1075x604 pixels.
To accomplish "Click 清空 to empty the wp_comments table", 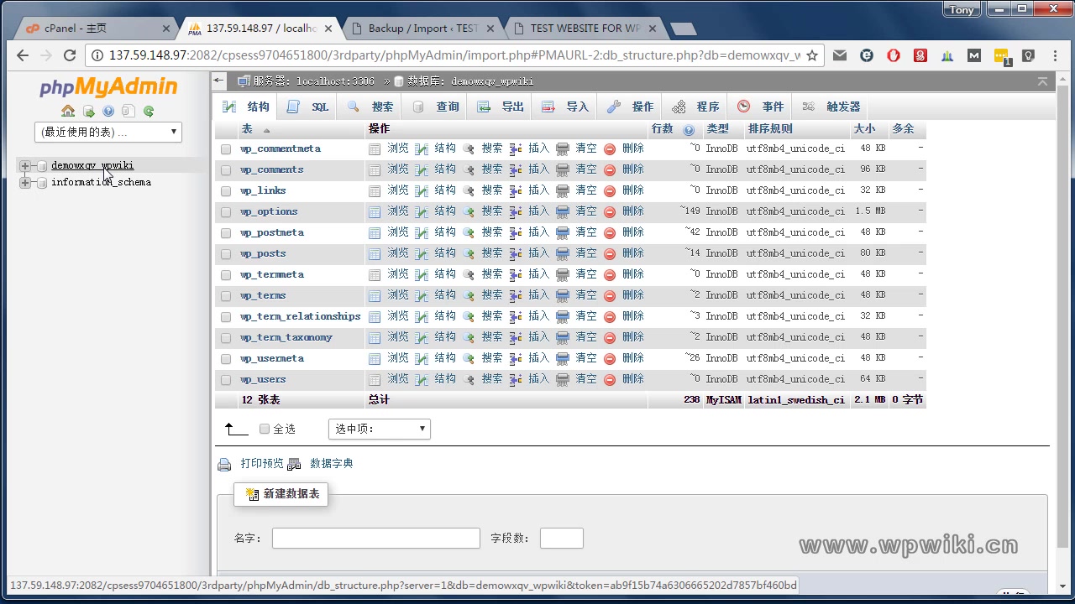I will pyautogui.click(x=585, y=169).
